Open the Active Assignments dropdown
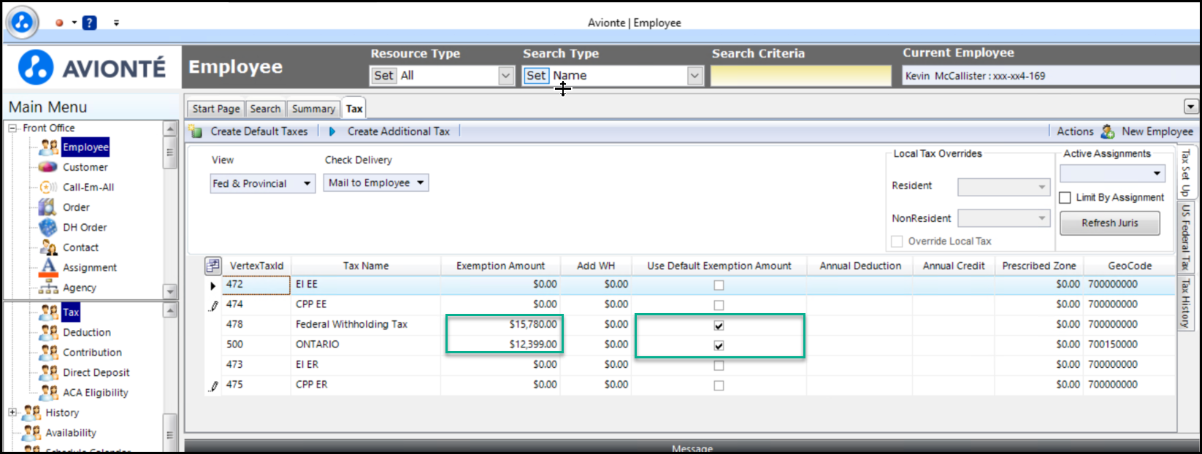The width and height of the screenshot is (1202, 454). [1112, 173]
